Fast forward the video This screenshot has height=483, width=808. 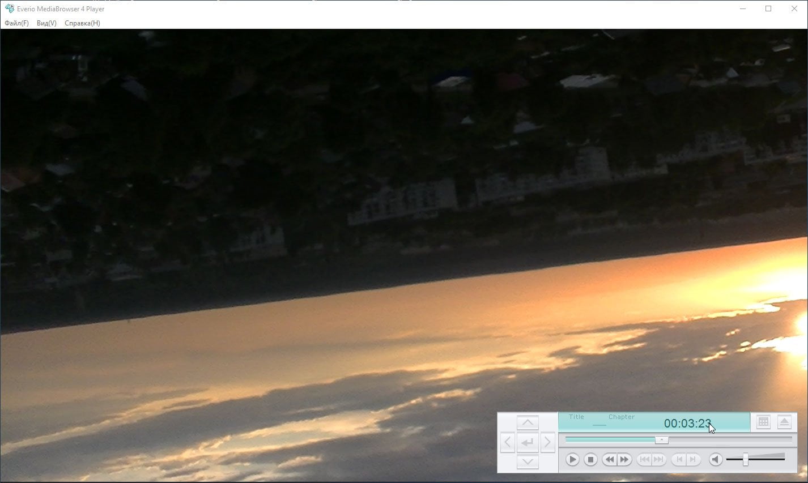(624, 460)
